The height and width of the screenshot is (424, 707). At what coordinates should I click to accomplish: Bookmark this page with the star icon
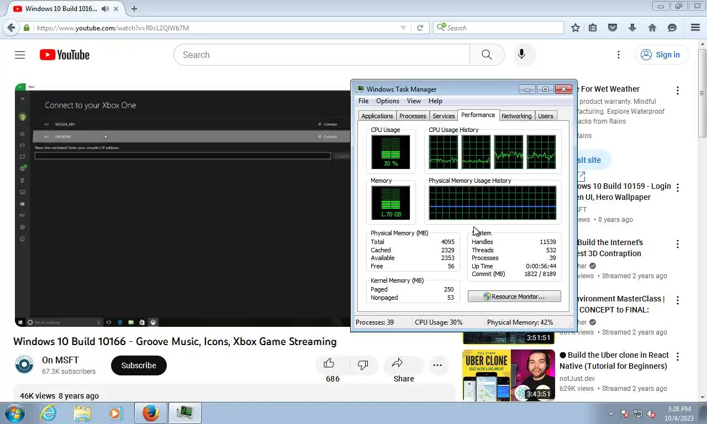click(x=576, y=28)
